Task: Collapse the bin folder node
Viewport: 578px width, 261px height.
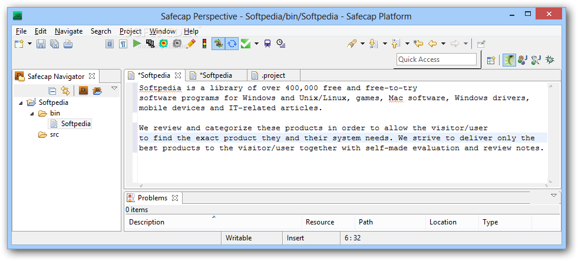Action: pyautogui.click(x=31, y=114)
